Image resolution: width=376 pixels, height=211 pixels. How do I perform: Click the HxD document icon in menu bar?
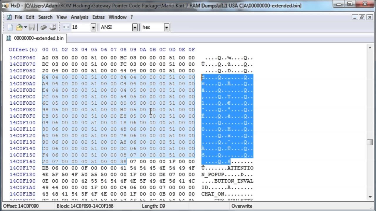pyautogui.click(x=9, y=17)
